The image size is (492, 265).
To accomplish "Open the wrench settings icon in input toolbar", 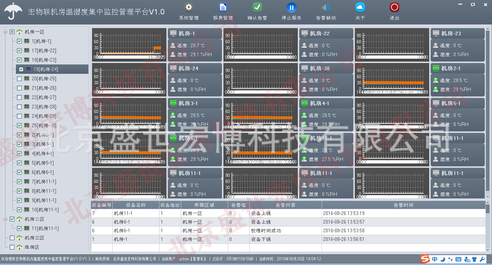I will pyautogui.click(x=483, y=259).
